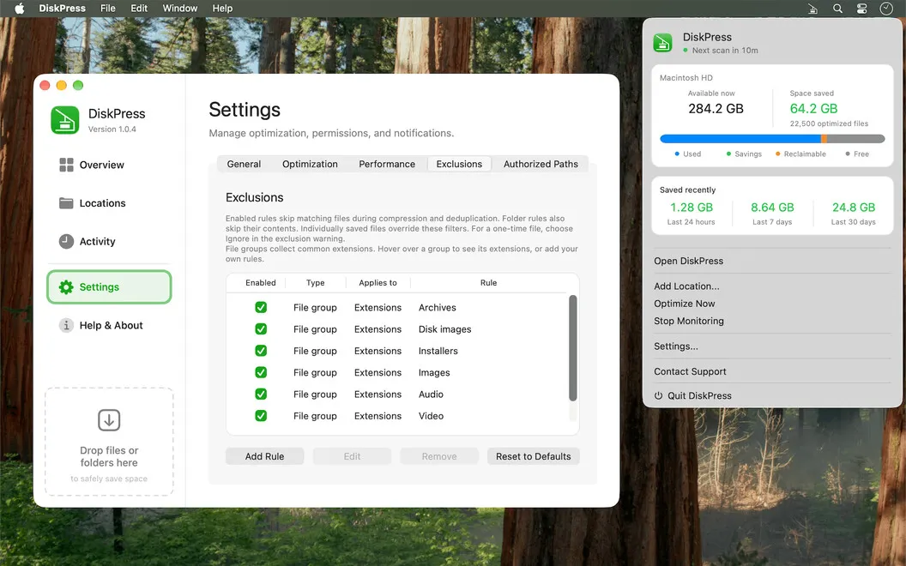Viewport: 906px width, 566px height.
Task: Switch to the General tab
Action: click(x=244, y=164)
